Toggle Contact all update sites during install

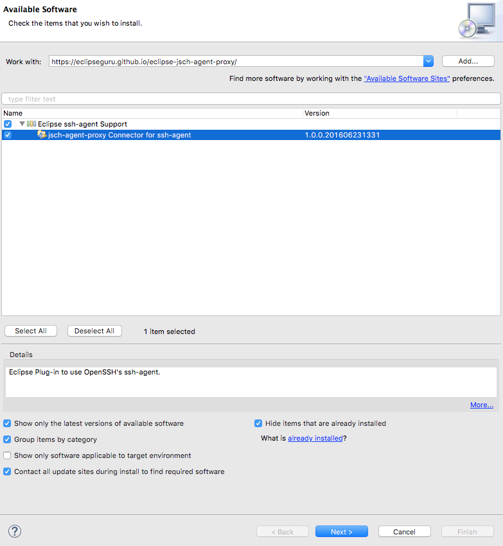tap(7, 471)
